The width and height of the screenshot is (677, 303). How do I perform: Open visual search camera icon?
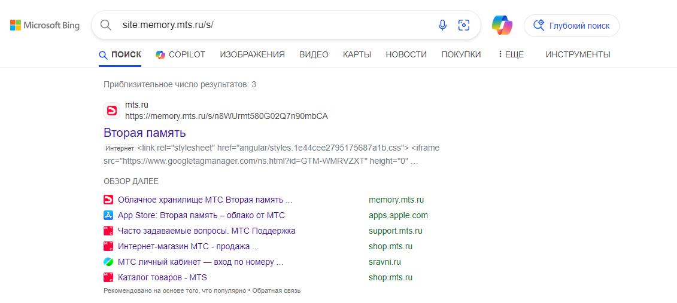pos(464,25)
